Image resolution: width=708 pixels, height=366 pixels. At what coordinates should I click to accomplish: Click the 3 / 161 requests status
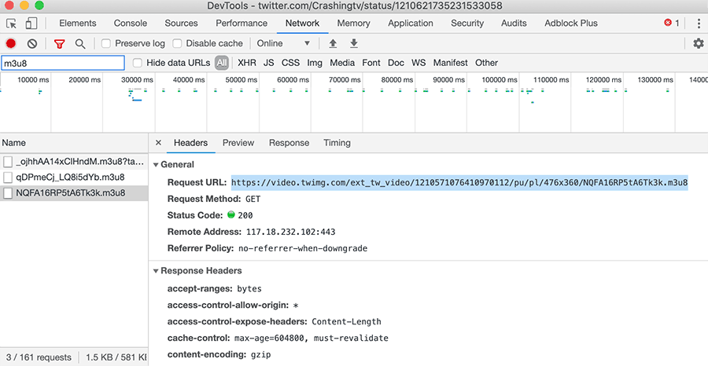tap(39, 357)
